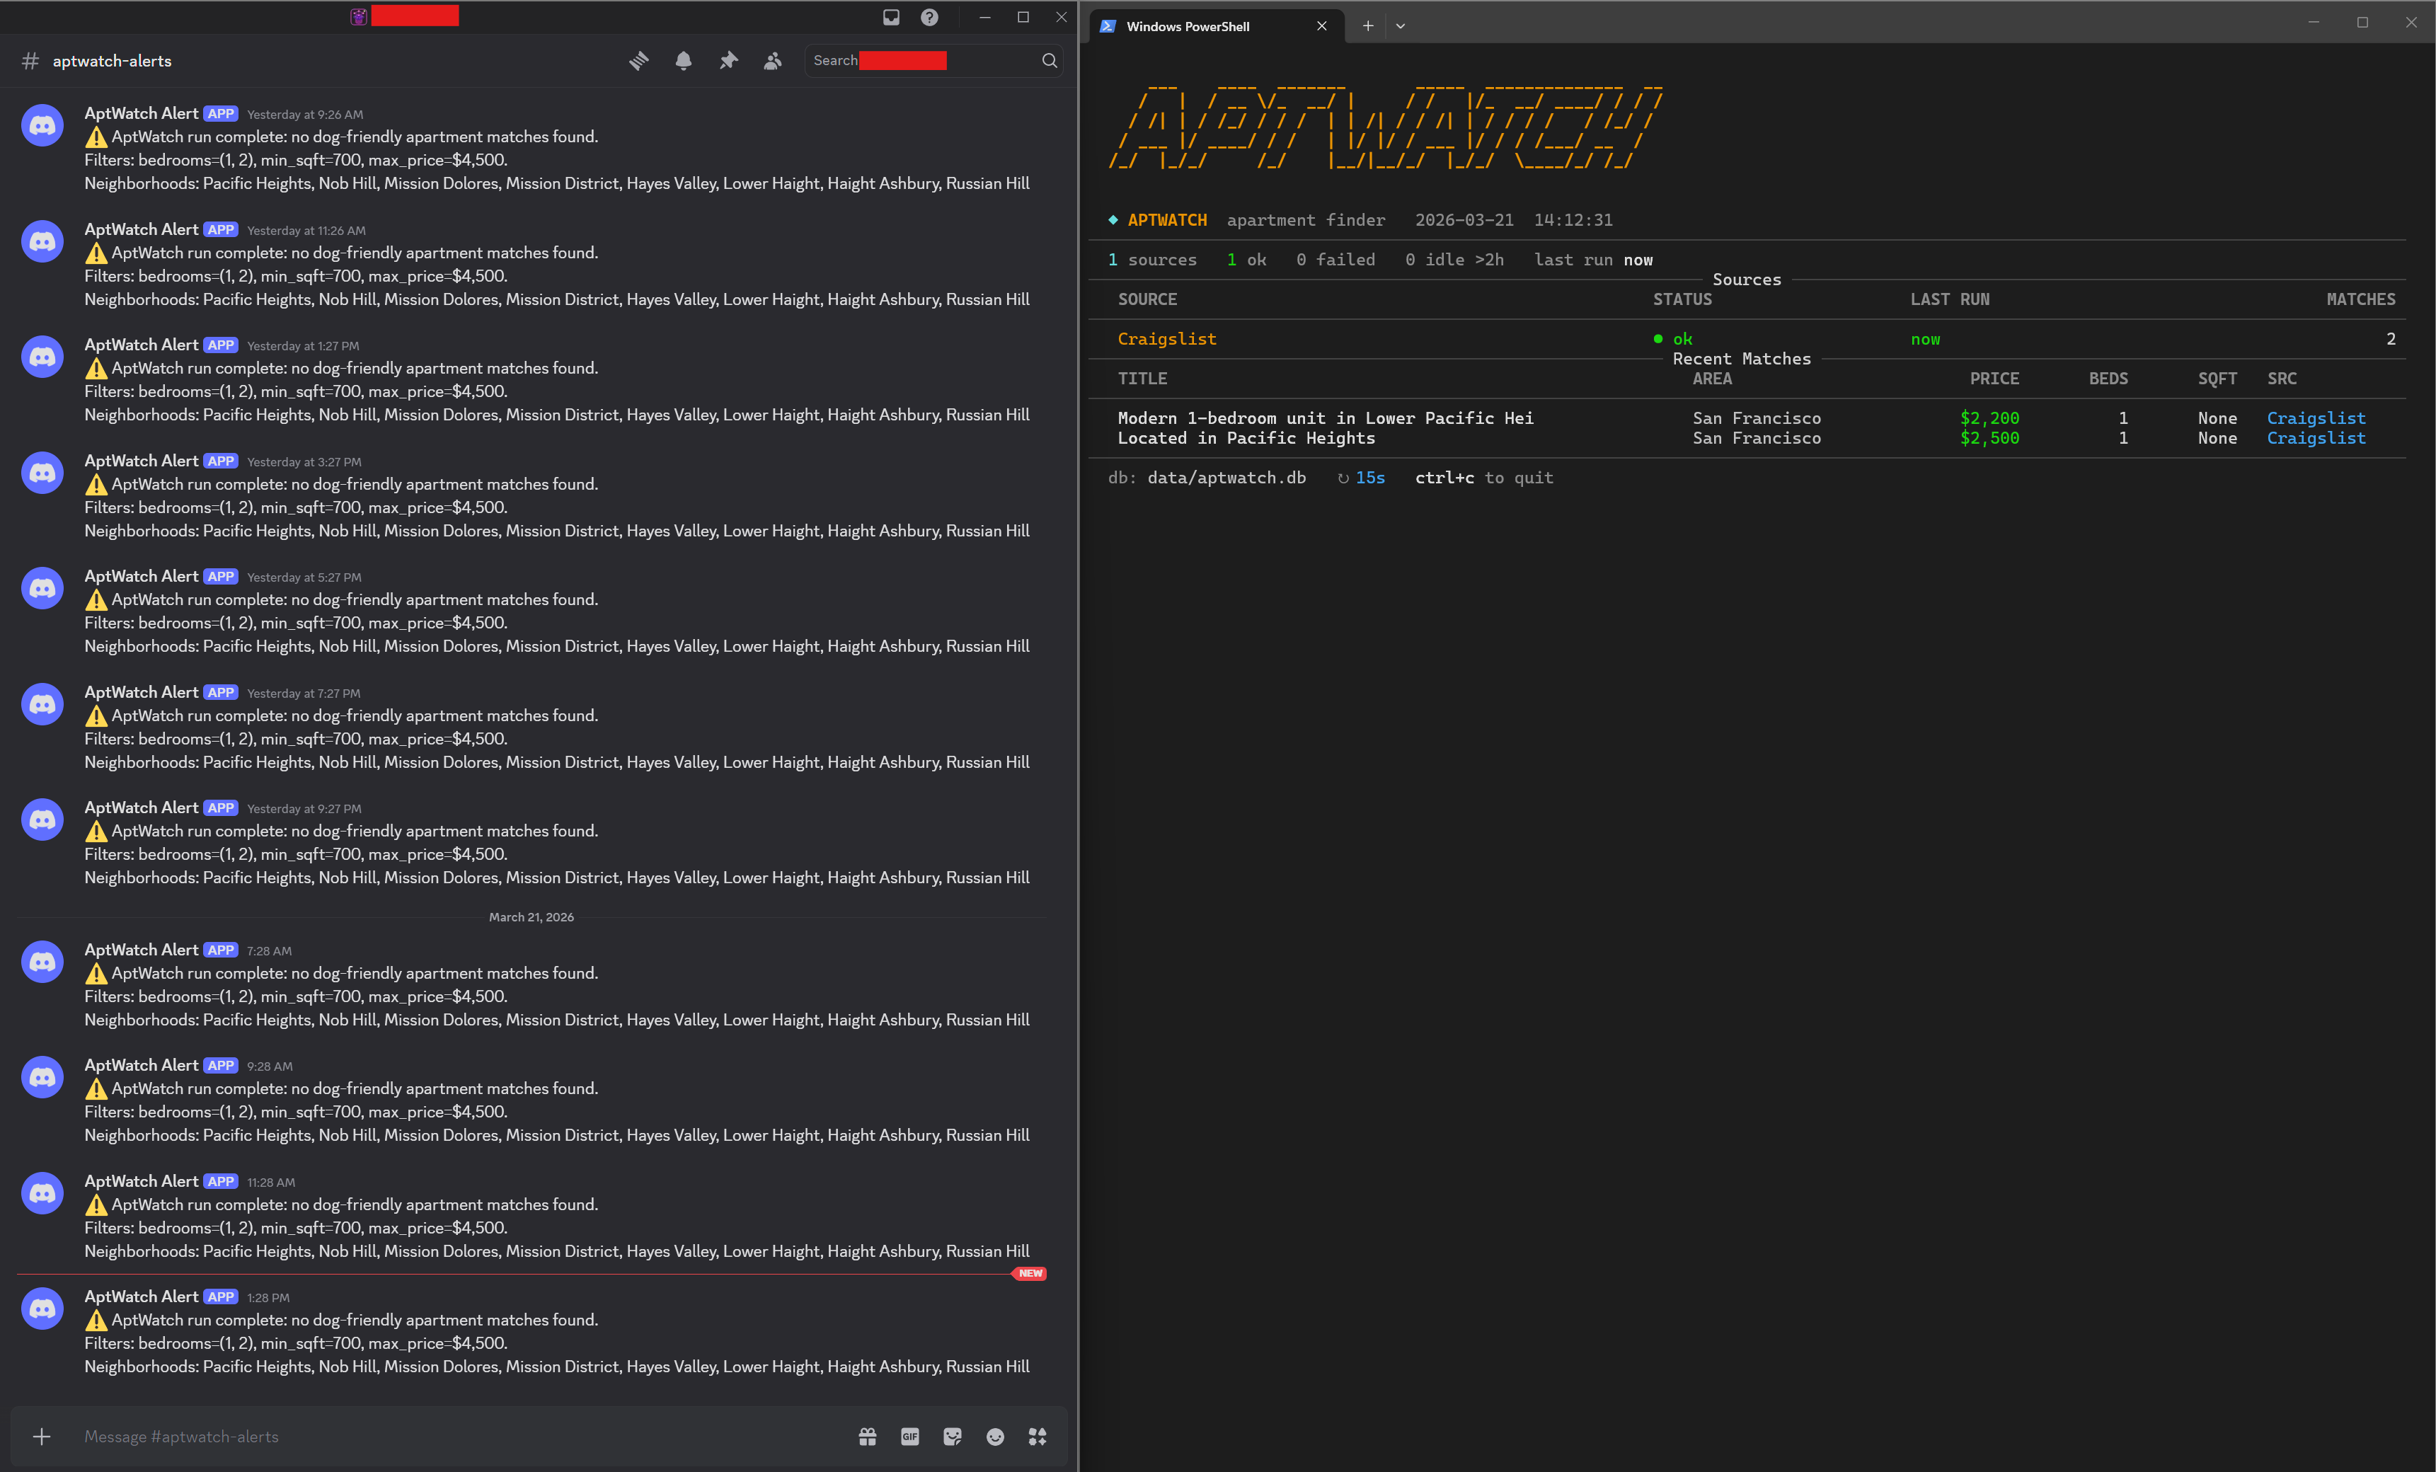Click avatar of Yesterday 9:27 PM message
This screenshot has height=1472, width=2436.
pos(42,820)
